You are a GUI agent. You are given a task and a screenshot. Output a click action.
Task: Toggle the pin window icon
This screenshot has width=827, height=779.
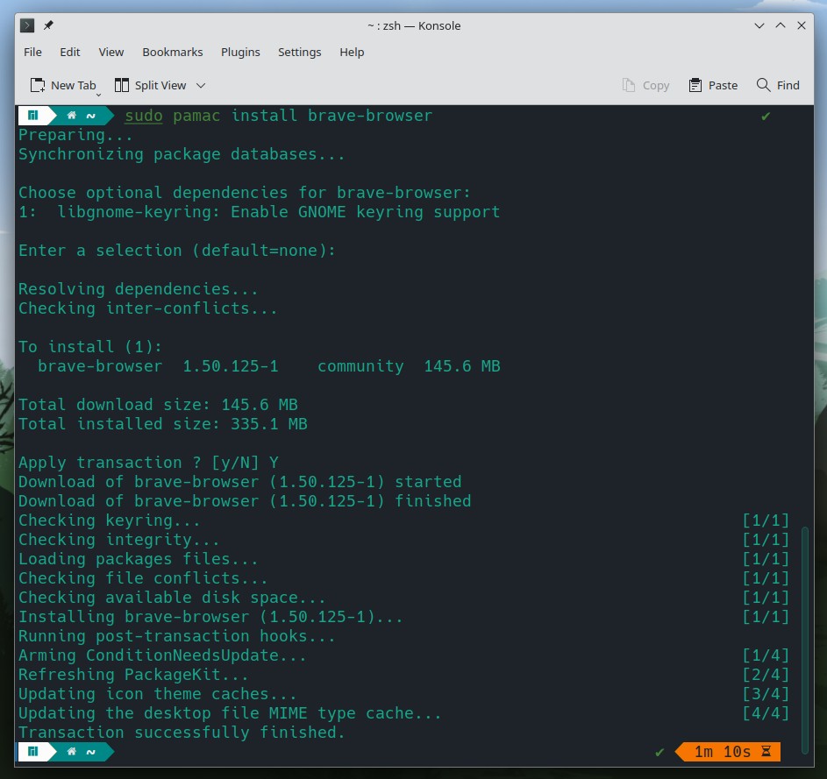48,25
